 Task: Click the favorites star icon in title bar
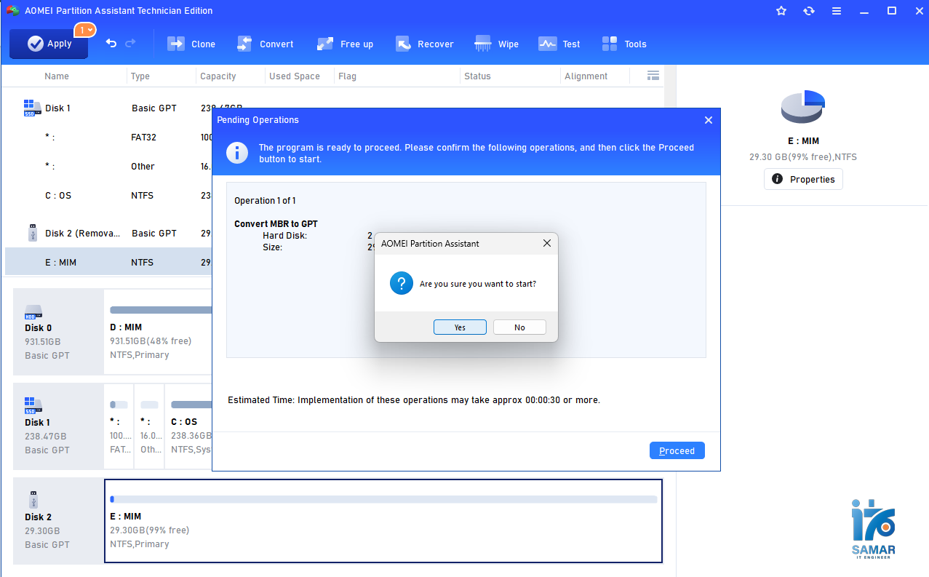pyautogui.click(x=781, y=11)
